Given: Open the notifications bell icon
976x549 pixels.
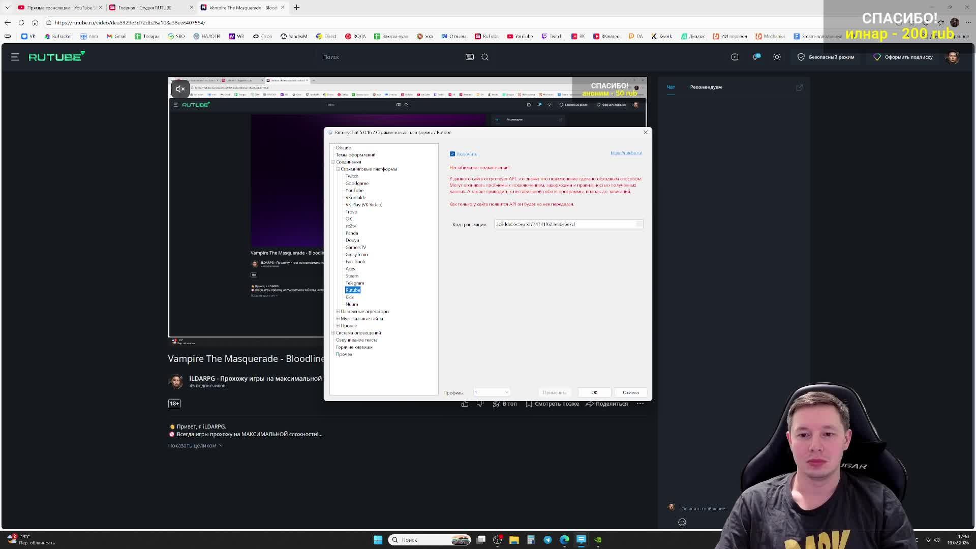Looking at the screenshot, I should pyautogui.click(x=756, y=57).
